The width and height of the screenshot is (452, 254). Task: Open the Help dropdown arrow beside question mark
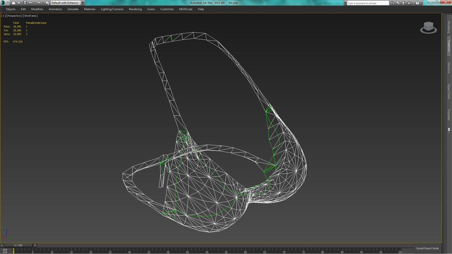point(421,3)
